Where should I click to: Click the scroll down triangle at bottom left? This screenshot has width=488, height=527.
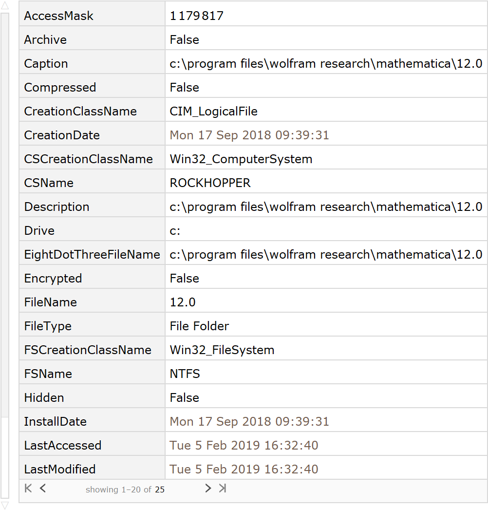5,506
